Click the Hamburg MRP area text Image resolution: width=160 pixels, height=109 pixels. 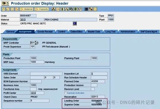pos(50,62)
